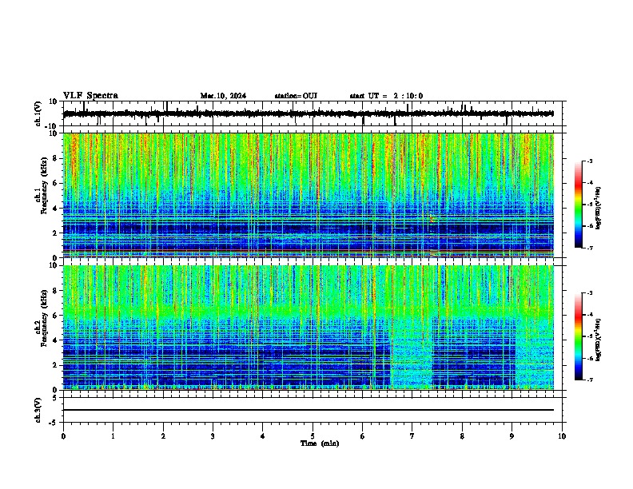This screenshot has width=633, height=489.
Task: Click the "3" tick on the time axis
Action: click(x=213, y=436)
